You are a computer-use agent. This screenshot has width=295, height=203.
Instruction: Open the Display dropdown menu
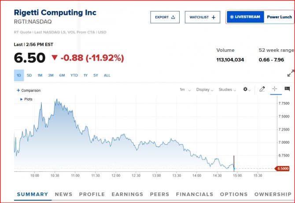(205, 90)
